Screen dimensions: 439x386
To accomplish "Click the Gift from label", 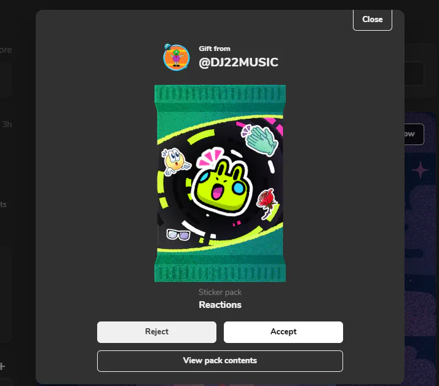I will [x=215, y=49].
